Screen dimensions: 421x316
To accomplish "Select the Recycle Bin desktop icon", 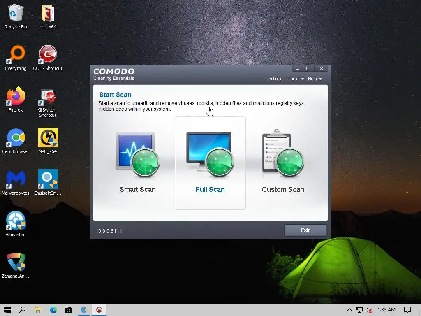I will click(x=16, y=16).
